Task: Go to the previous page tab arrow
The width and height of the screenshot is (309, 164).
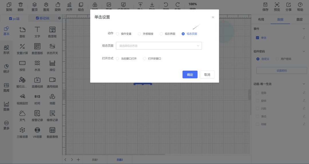Action: tap(66, 160)
